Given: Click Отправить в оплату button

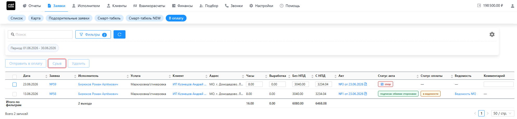Looking at the screenshot, I should (26, 63).
